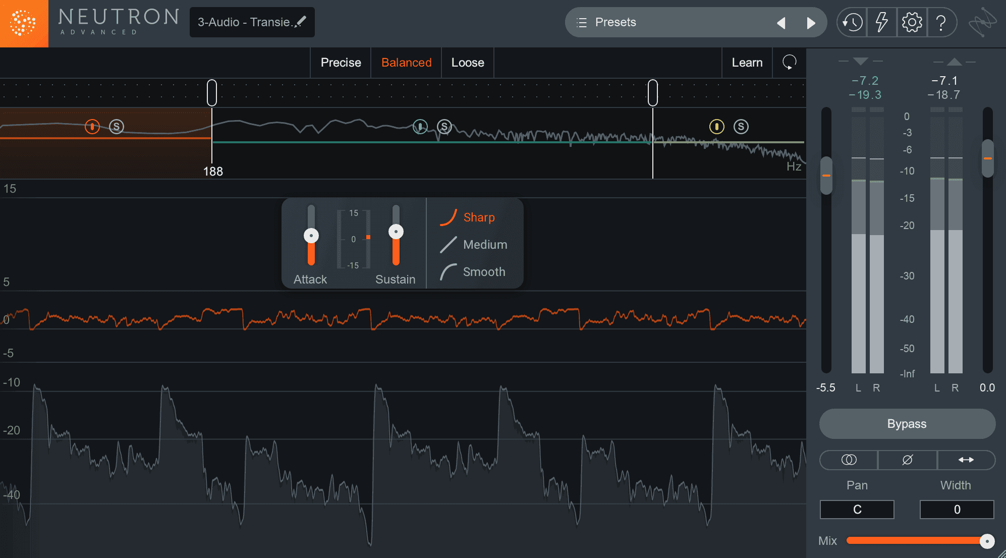Click the Pan value field showing C

[x=857, y=510]
